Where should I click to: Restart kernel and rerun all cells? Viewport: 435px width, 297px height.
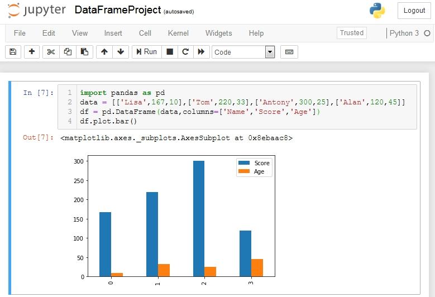tap(202, 52)
